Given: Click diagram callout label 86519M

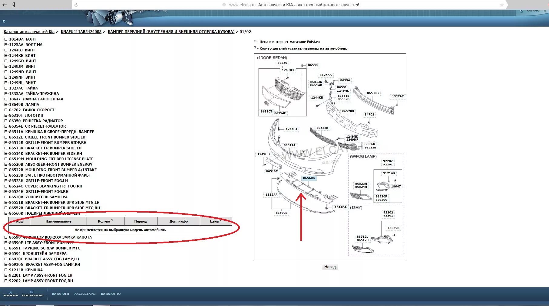Looking at the screenshot, I should [272, 171].
